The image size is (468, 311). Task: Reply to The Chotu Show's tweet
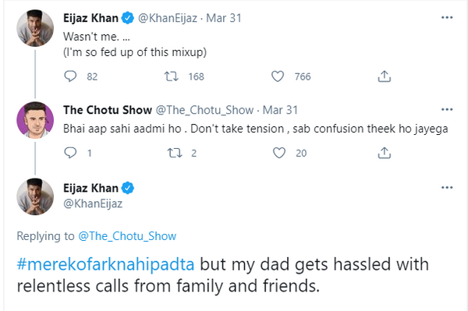[70, 153]
